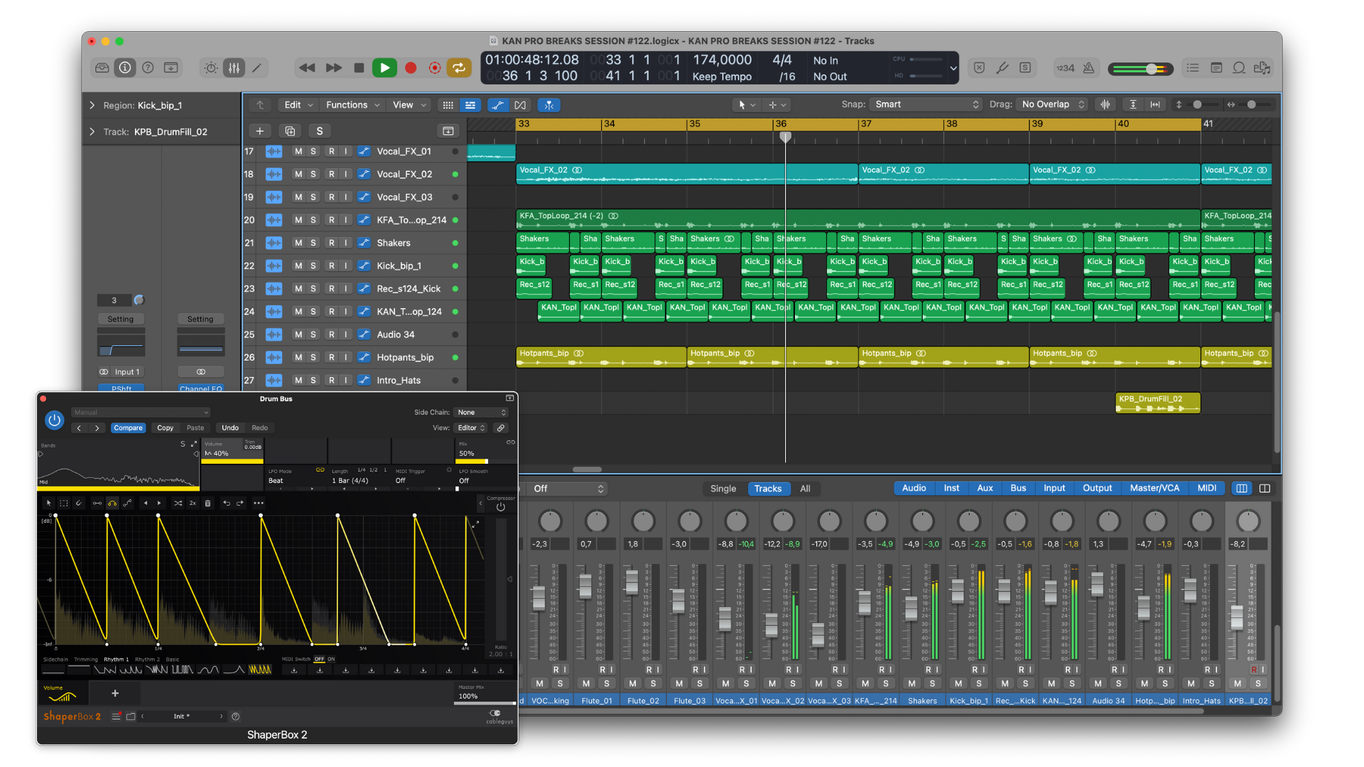Viewport: 1364px width, 767px height.
Task: Open the Mixer from control bar
Action: [234, 68]
